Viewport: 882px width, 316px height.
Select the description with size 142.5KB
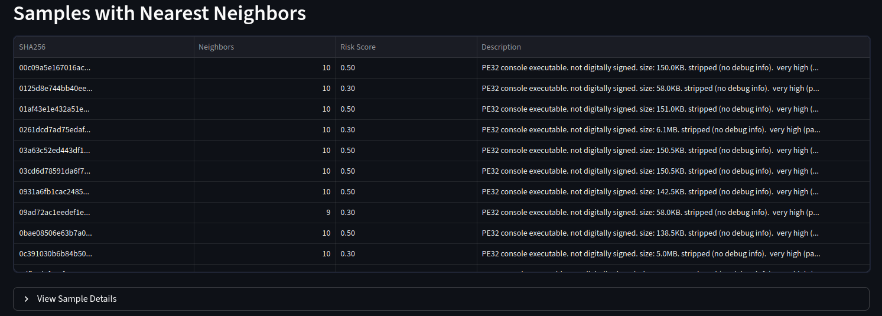point(650,192)
